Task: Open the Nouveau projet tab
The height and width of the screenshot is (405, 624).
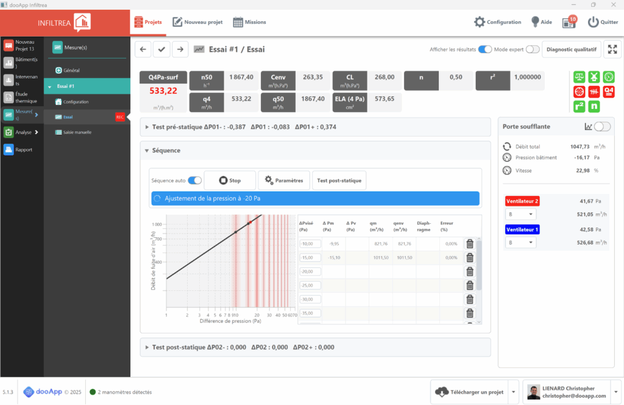Action: (197, 22)
